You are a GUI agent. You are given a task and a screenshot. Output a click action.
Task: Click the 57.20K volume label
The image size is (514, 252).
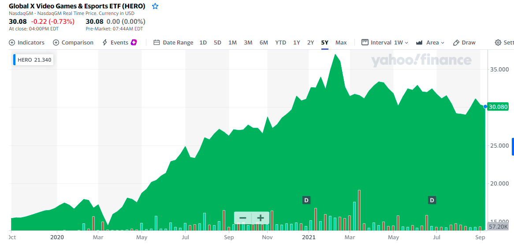click(x=498, y=226)
